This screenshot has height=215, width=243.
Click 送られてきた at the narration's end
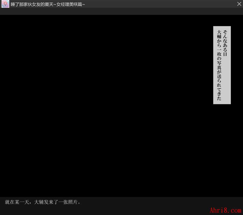(219, 86)
